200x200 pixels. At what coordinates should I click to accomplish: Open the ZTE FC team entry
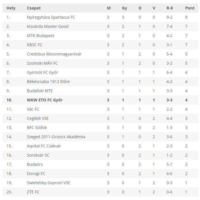(x=33, y=192)
